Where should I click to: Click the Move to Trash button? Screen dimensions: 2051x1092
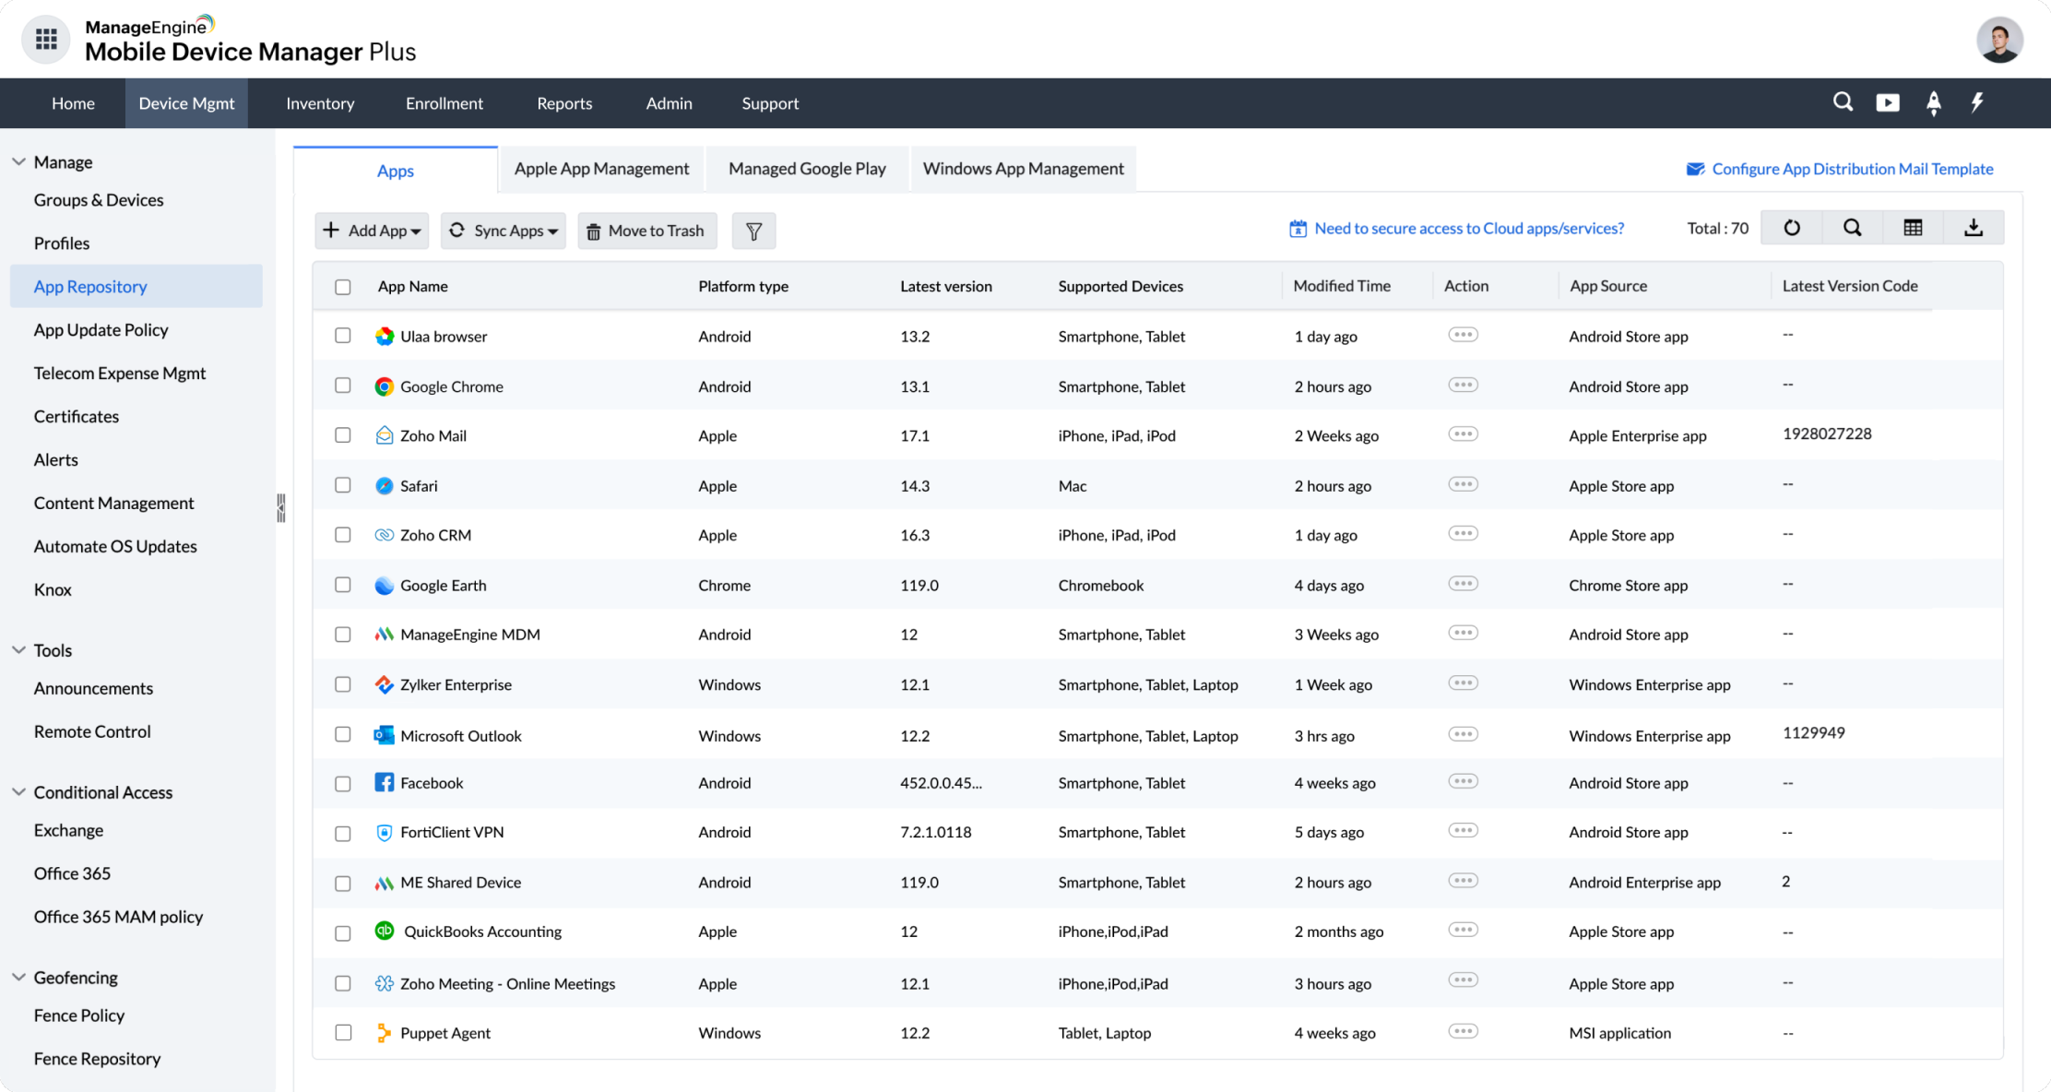646,231
